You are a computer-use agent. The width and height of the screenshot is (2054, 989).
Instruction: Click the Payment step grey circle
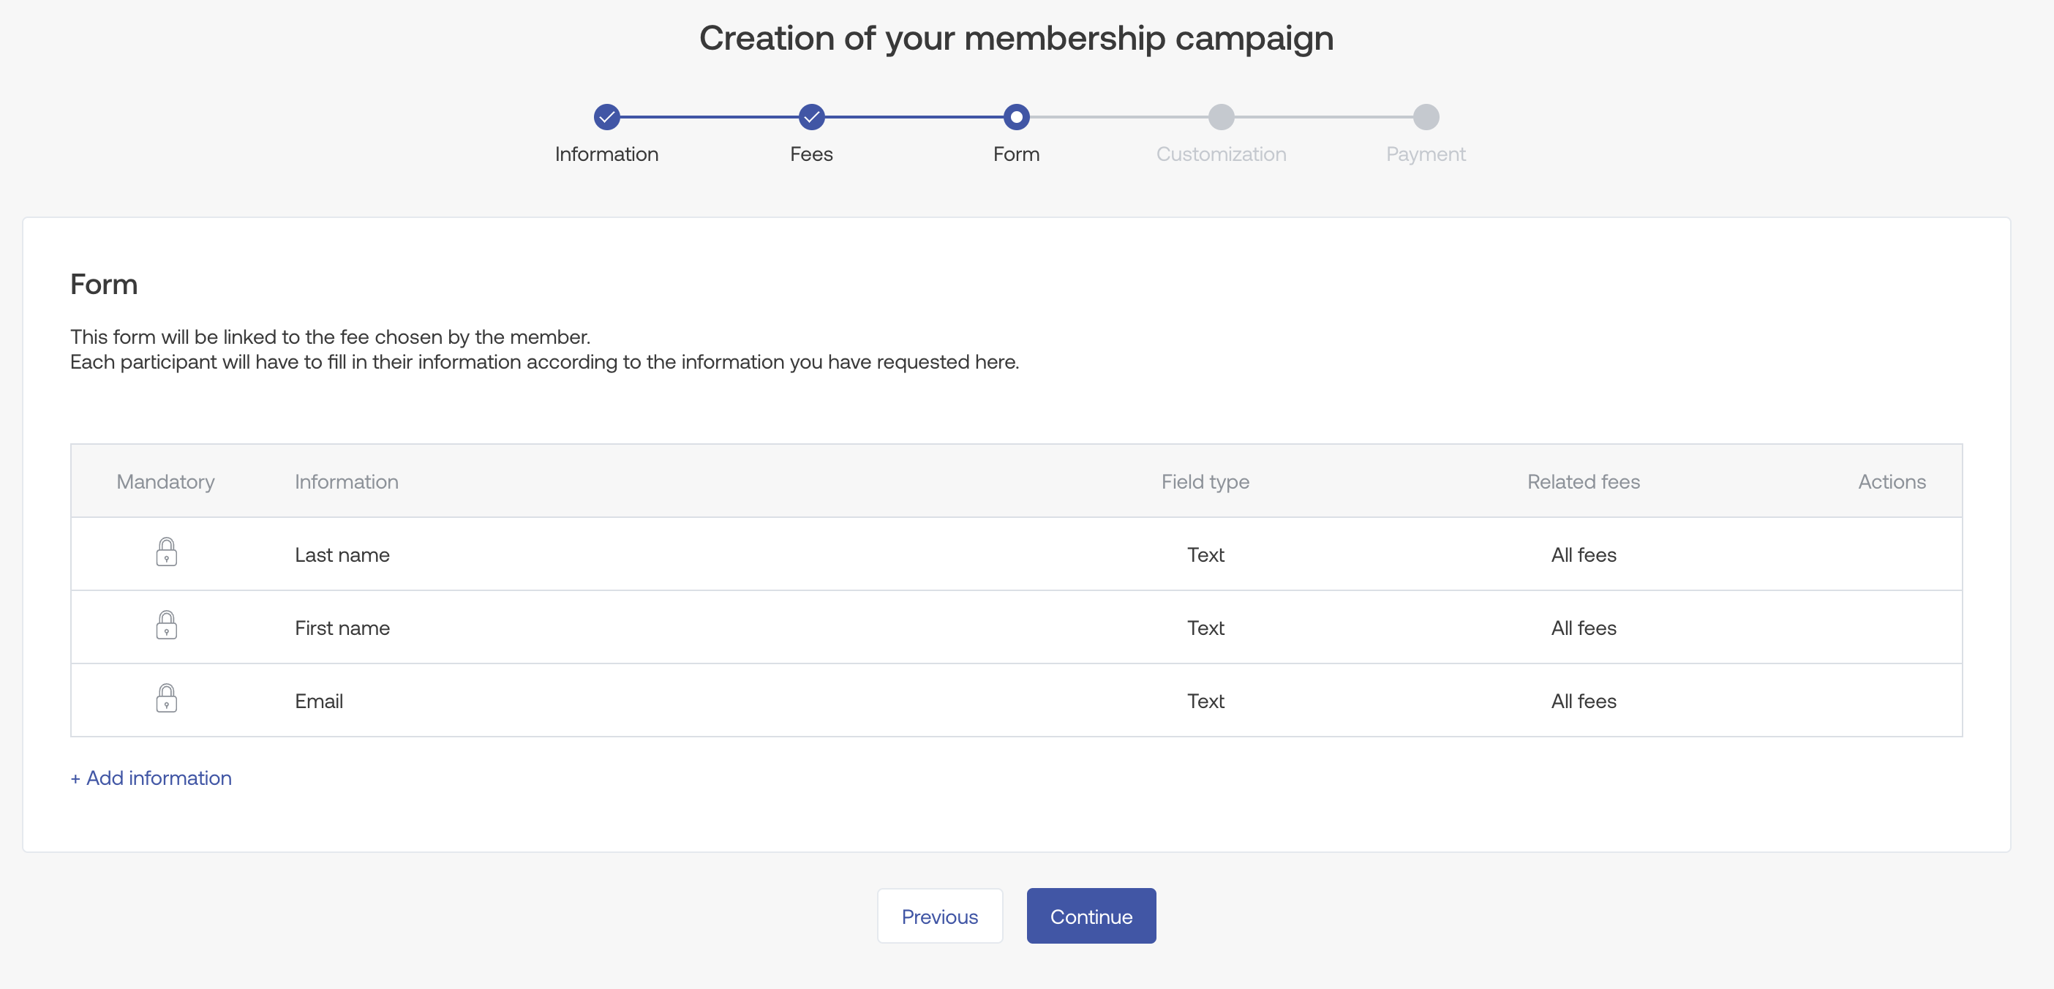coord(1426,117)
